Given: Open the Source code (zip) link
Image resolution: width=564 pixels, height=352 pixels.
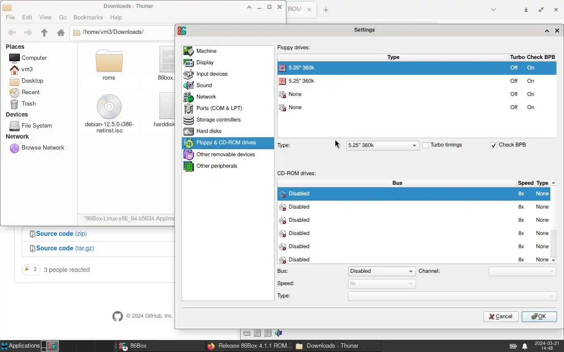Looking at the screenshot, I should click(61, 234).
